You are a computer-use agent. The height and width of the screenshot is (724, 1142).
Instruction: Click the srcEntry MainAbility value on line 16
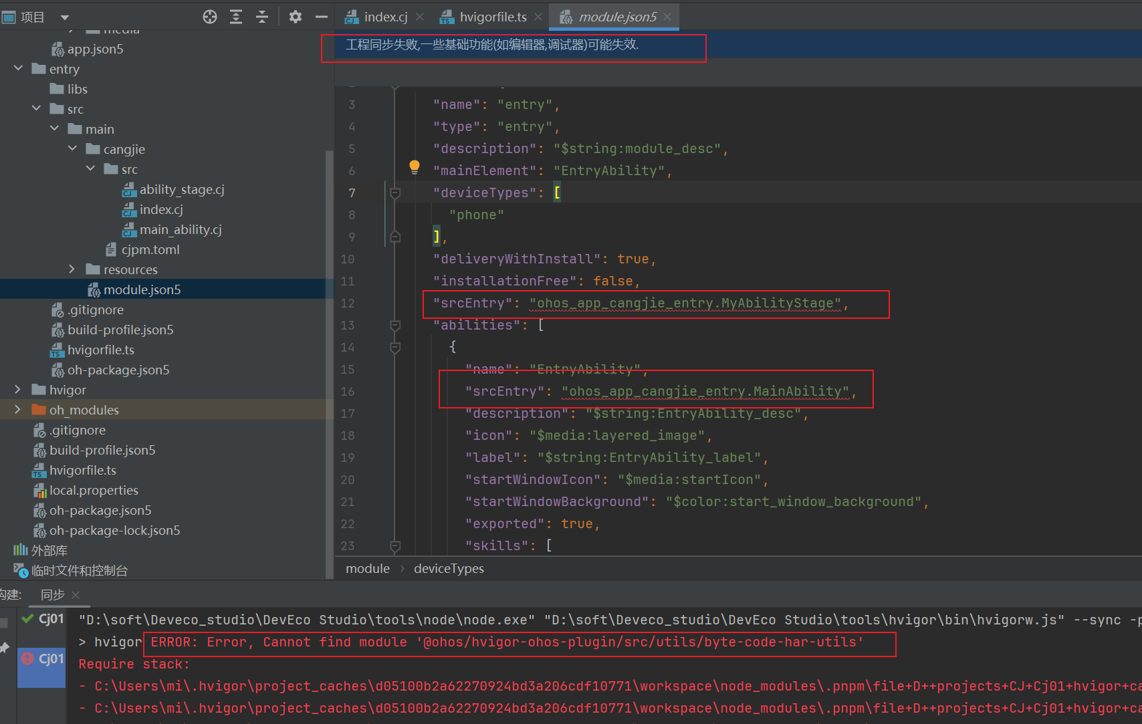[705, 392]
